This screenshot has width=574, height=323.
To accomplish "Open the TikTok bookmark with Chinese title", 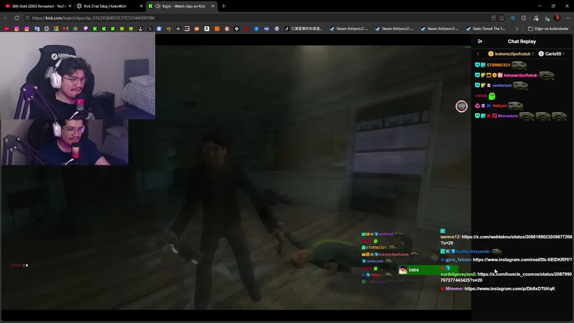I will (x=304, y=29).
